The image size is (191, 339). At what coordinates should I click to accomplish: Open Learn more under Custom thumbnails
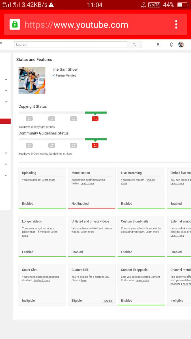coord(152,232)
